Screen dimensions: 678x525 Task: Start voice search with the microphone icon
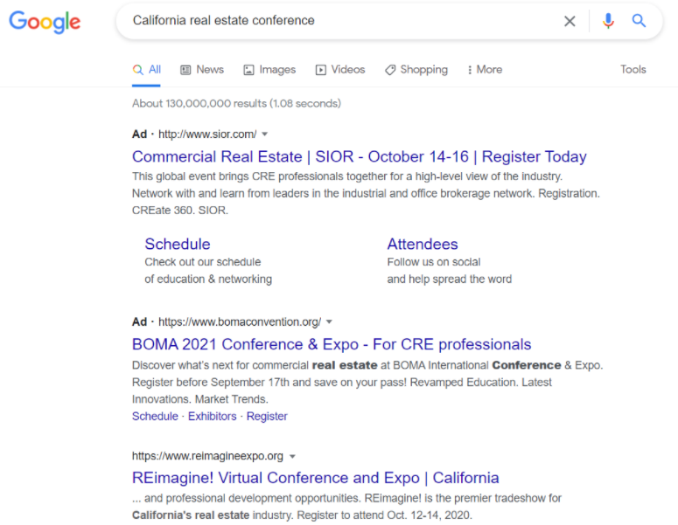(608, 21)
